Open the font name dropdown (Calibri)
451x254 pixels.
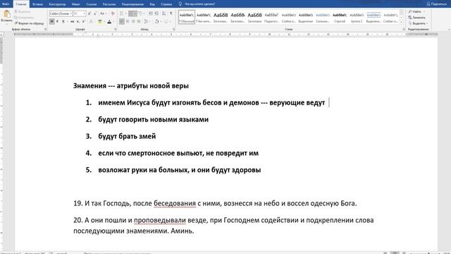pos(70,13)
